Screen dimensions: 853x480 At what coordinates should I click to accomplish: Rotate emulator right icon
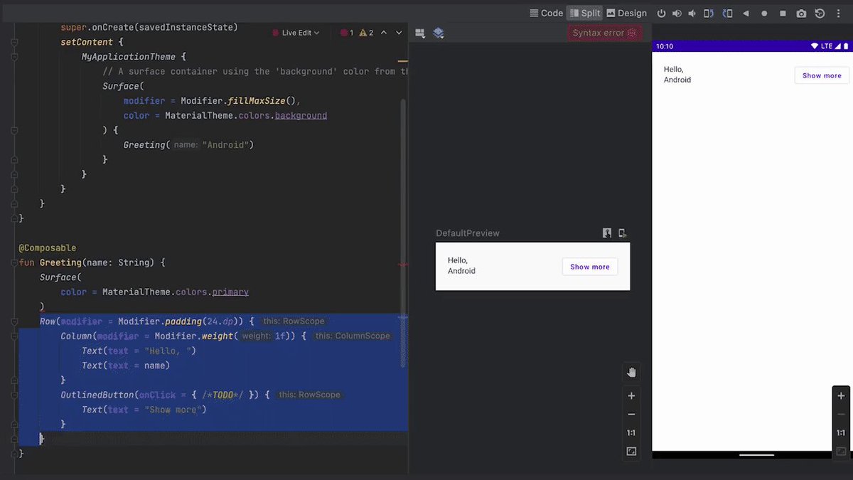(727, 14)
